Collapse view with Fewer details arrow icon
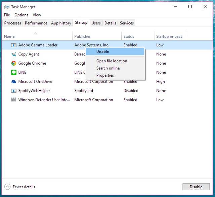Viewport: 215px width, 197px height. pyautogui.click(x=7, y=187)
